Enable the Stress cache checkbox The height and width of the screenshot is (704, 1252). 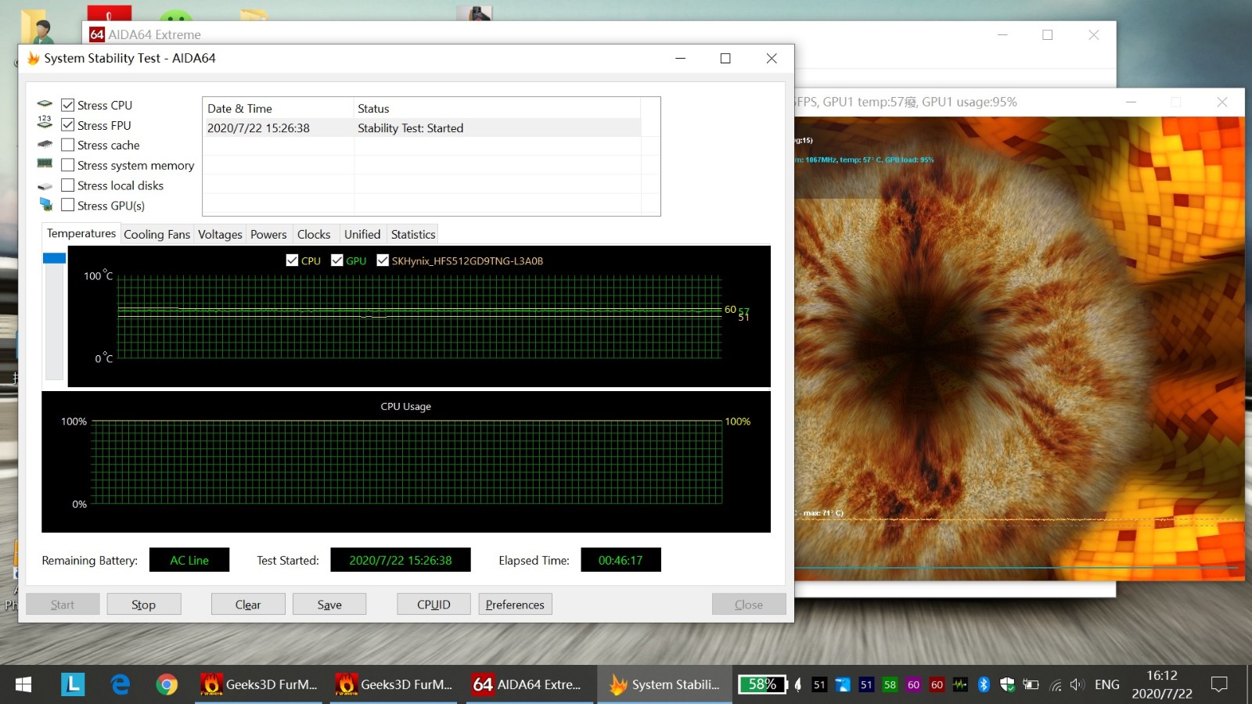coord(68,145)
